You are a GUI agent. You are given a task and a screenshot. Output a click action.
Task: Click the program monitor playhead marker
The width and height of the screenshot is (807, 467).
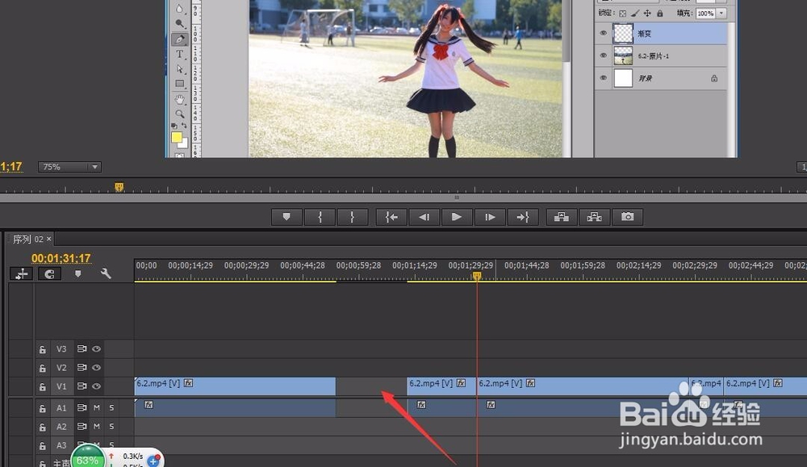pyautogui.click(x=119, y=186)
